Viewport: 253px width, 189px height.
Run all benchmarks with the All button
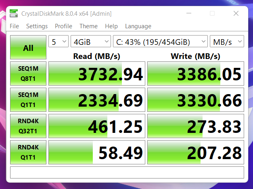click(28, 48)
